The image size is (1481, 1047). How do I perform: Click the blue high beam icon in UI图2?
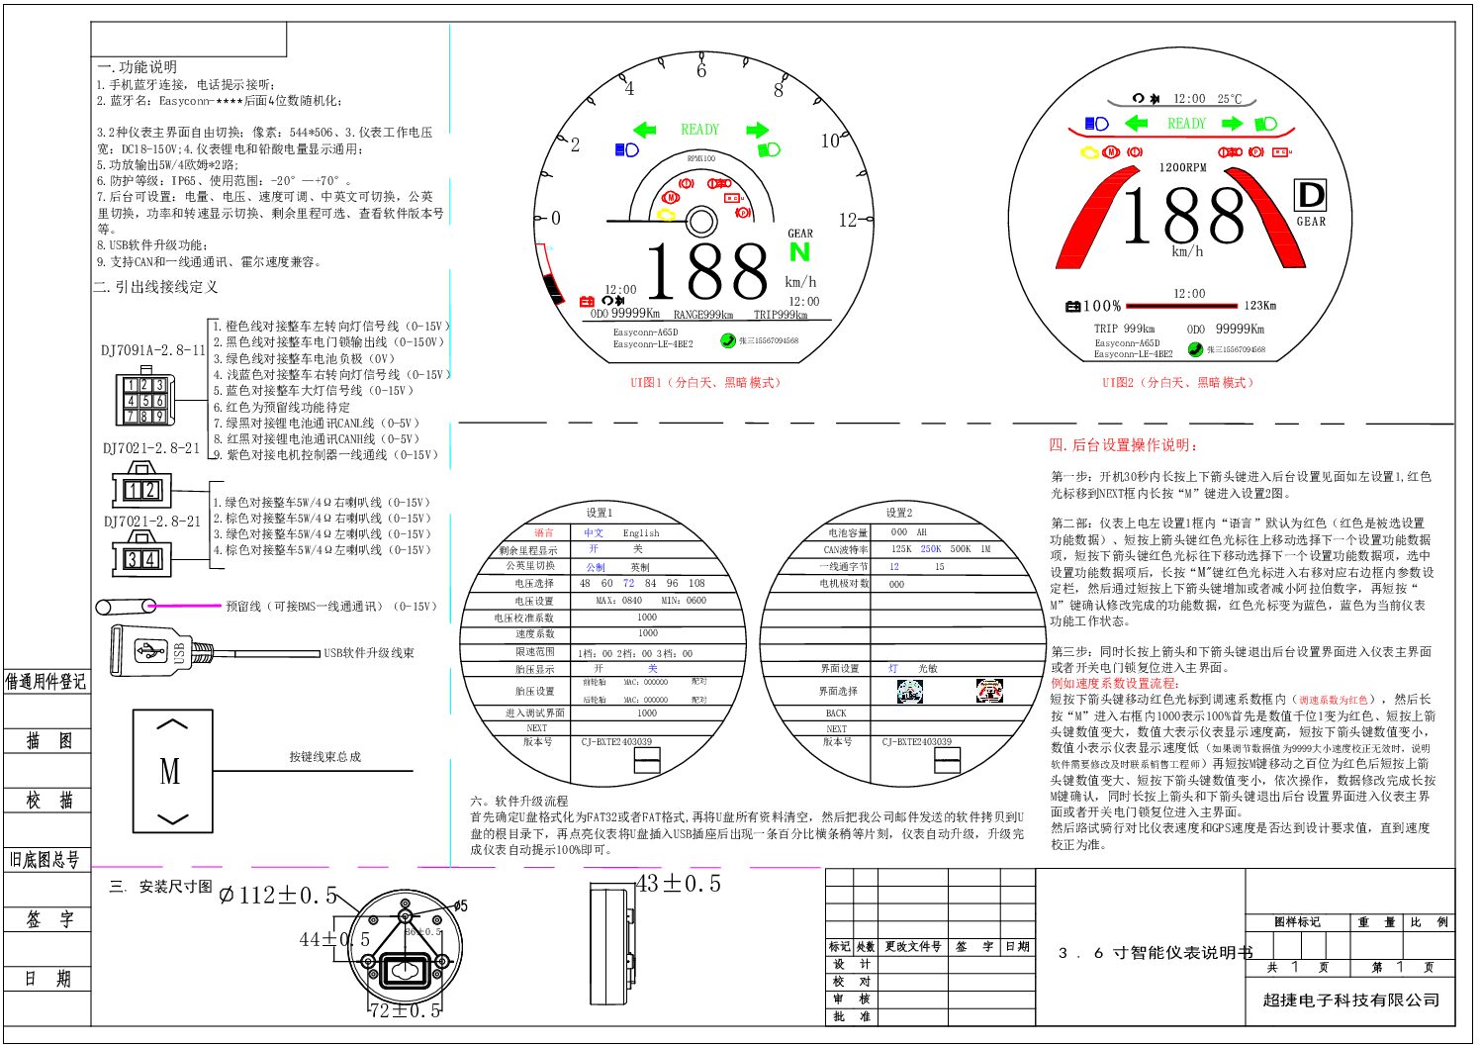coord(1096,124)
